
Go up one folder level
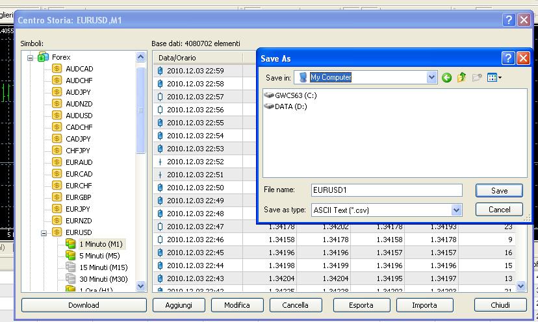tap(461, 77)
